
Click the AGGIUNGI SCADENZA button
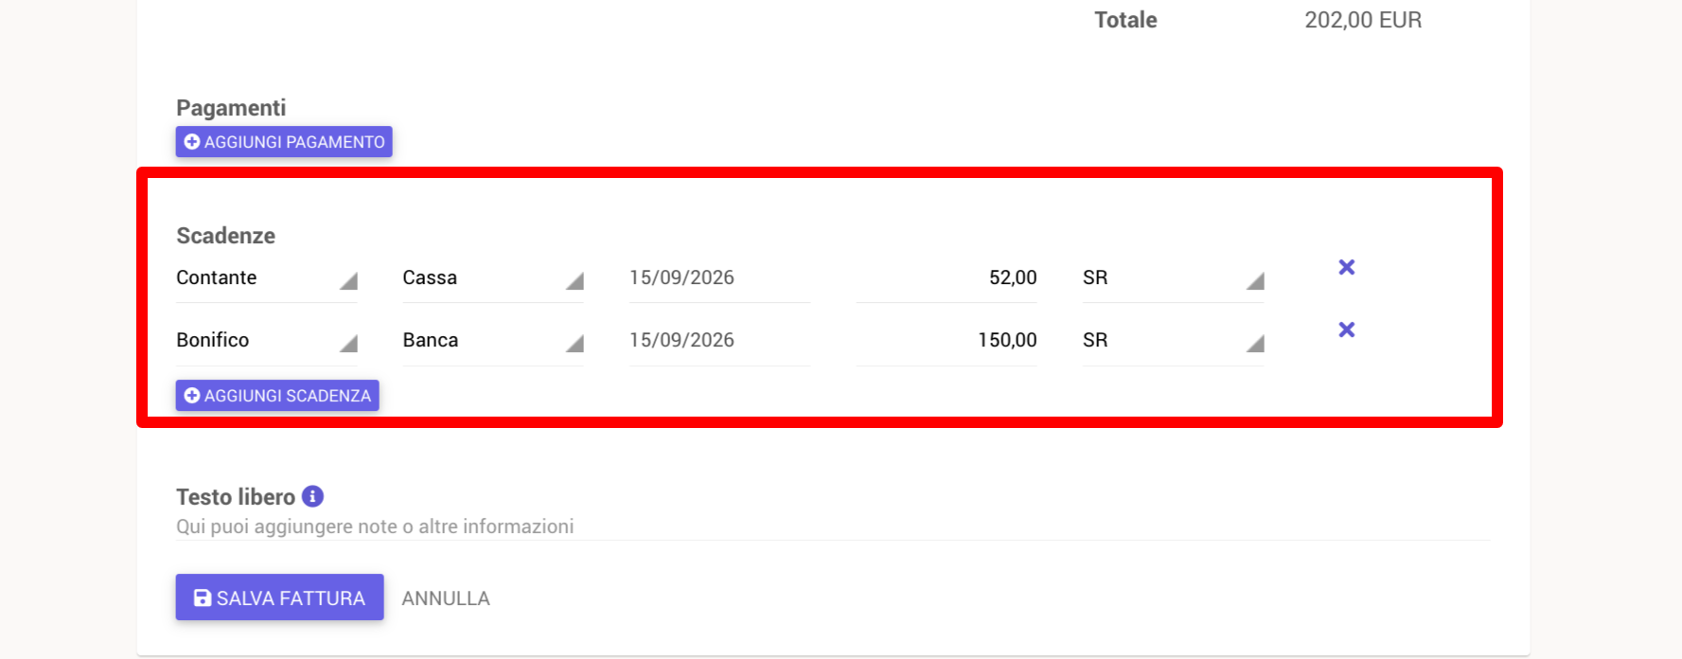click(x=277, y=396)
